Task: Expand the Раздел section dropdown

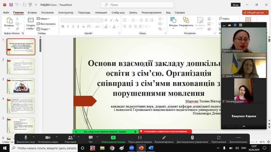Action: 44,29
